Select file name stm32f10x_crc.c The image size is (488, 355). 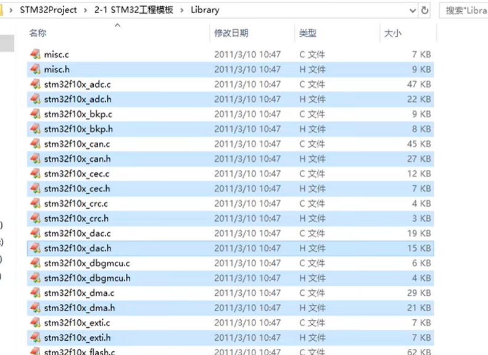[77, 204]
